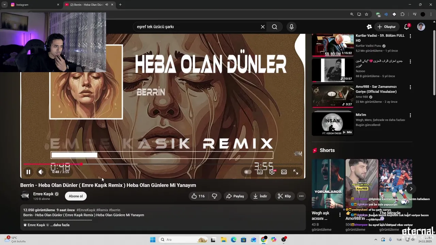Show next Shorts with arrow button
Image resolution: width=436 pixels, height=245 pixels.
(x=411, y=189)
